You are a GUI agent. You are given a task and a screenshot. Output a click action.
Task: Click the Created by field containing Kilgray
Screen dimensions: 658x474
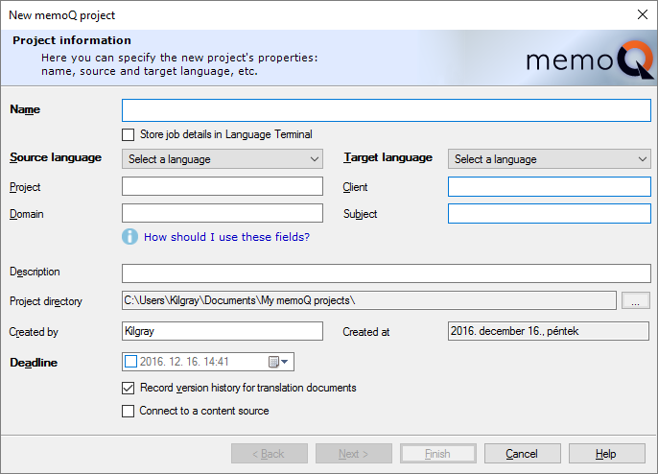pos(223,331)
